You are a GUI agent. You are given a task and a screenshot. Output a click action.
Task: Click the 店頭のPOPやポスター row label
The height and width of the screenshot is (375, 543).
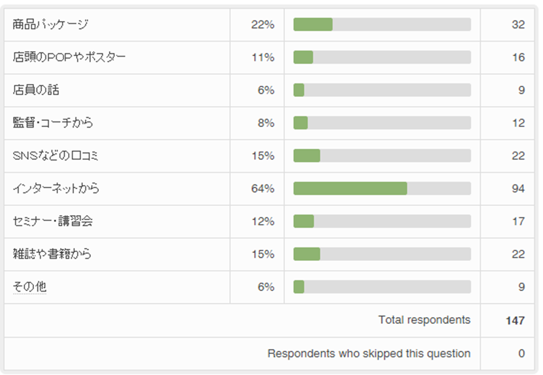tap(69, 57)
